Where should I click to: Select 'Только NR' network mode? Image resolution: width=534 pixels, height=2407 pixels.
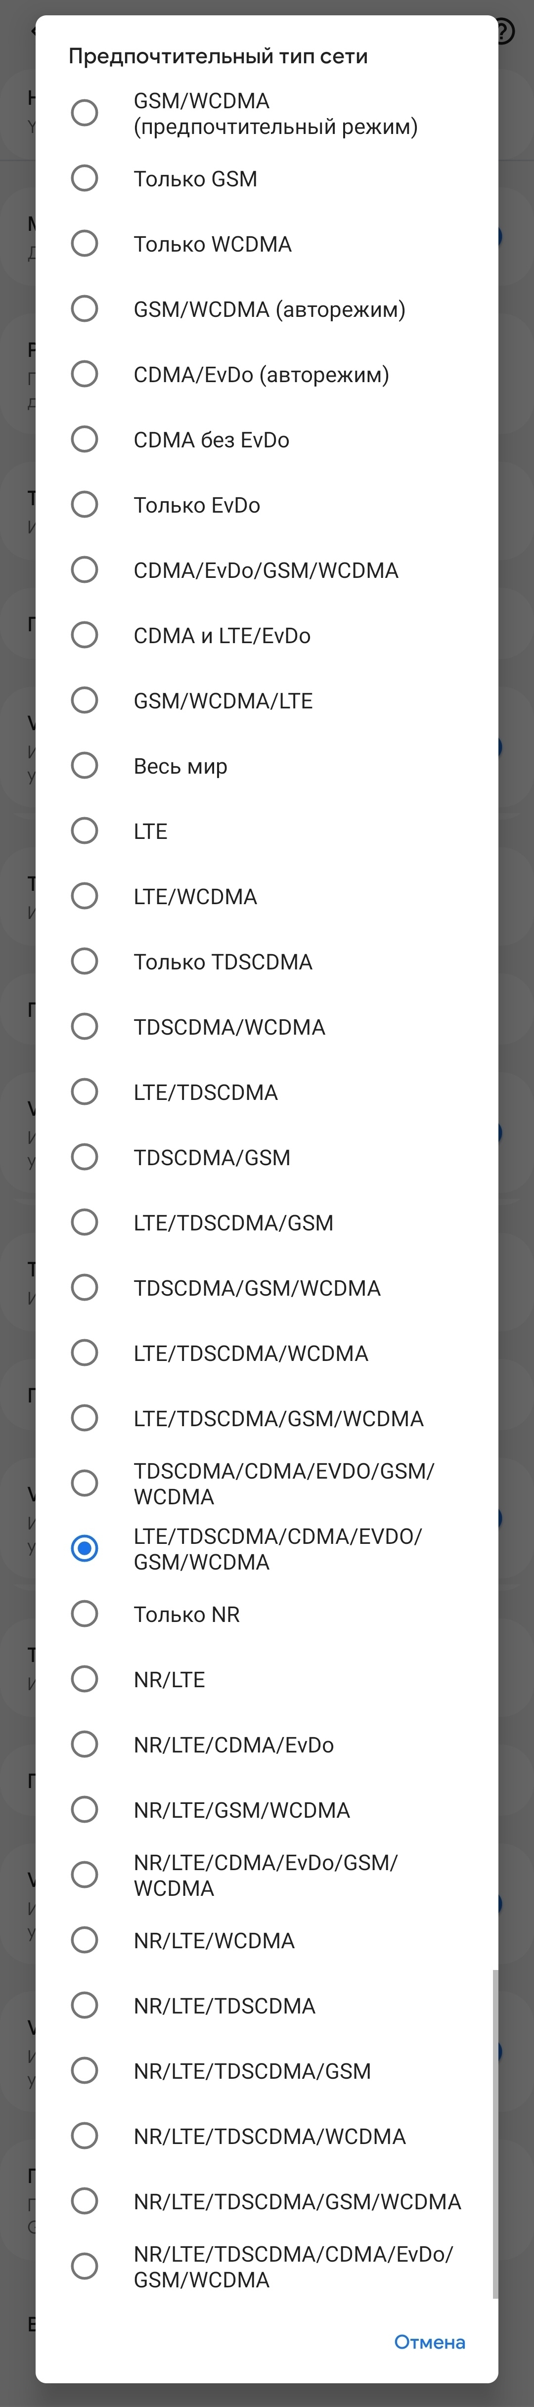84,1614
